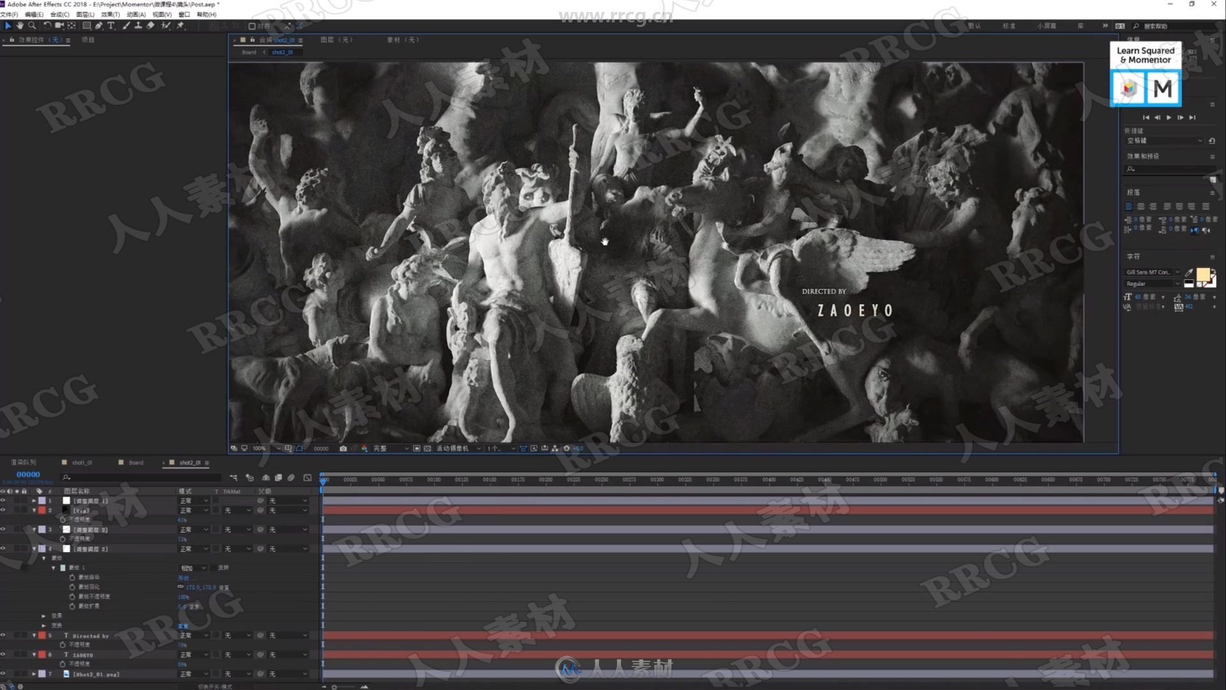Open parent dropdown for ZAOEYO layer
This screenshot has height=690, width=1226.
click(288, 655)
